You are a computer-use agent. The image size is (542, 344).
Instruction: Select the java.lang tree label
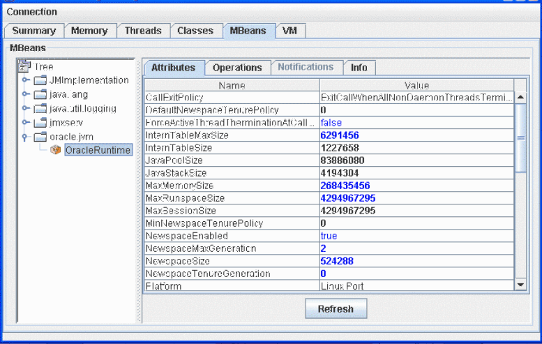pyautogui.click(x=69, y=94)
